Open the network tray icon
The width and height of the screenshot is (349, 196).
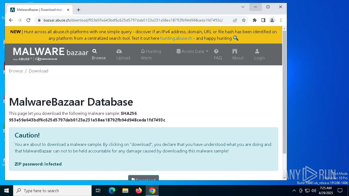coord(307,191)
